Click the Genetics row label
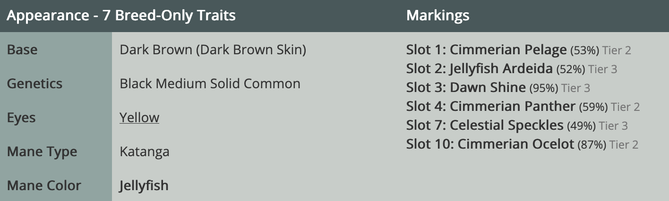This screenshot has width=669, height=201. (34, 84)
